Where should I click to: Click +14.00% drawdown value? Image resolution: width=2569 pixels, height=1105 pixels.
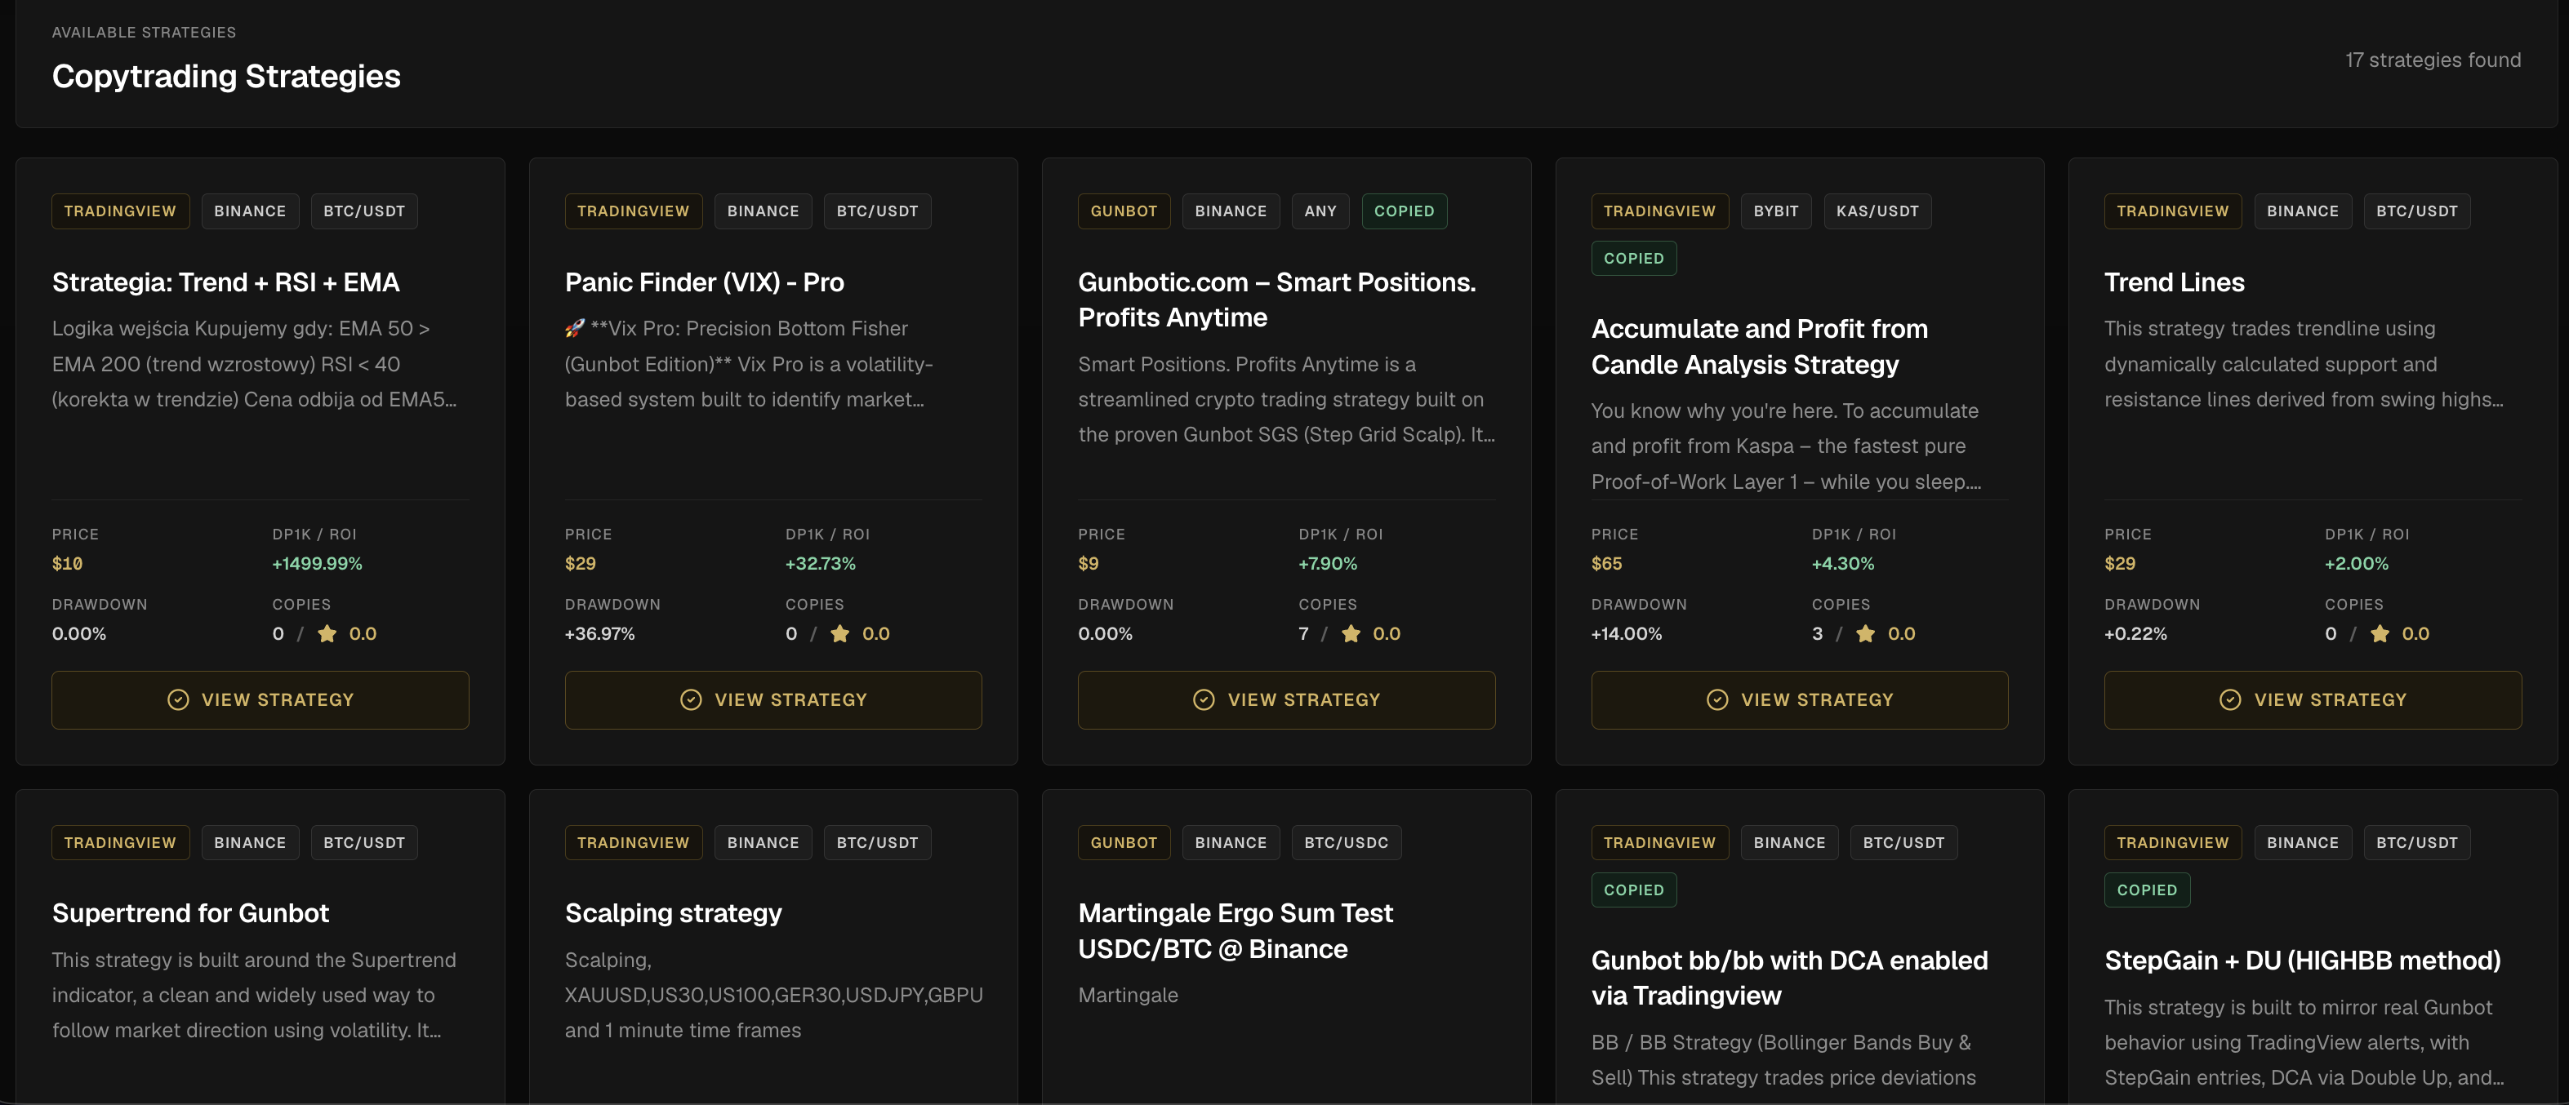[1626, 634]
